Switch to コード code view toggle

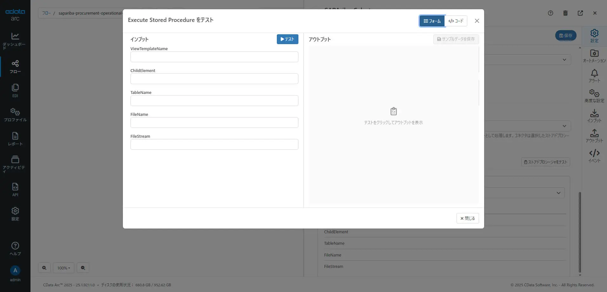click(x=456, y=21)
